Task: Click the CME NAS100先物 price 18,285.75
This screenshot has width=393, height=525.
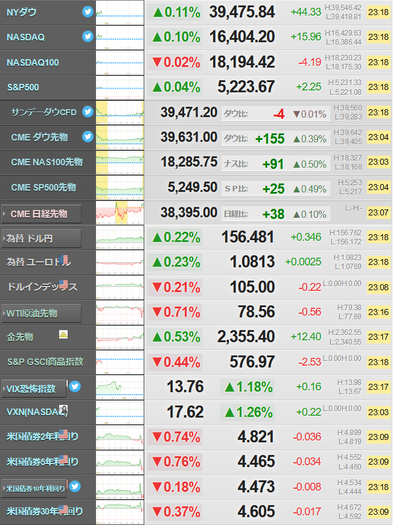Action: (189, 162)
